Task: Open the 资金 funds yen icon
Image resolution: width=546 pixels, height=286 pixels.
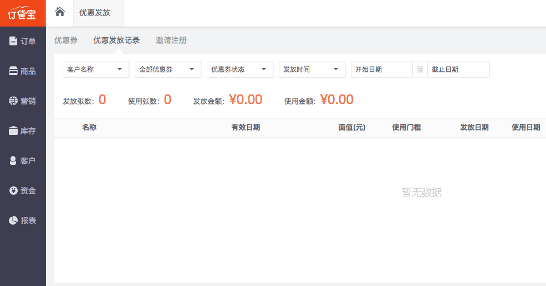Action: tap(13, 190)
